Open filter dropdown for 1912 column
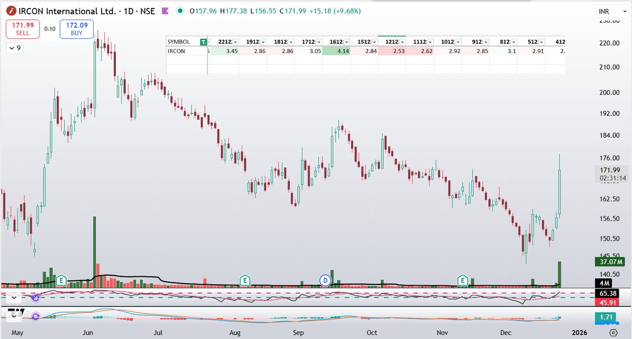Screen dimensions: 632x339 (x=263, y=42)
